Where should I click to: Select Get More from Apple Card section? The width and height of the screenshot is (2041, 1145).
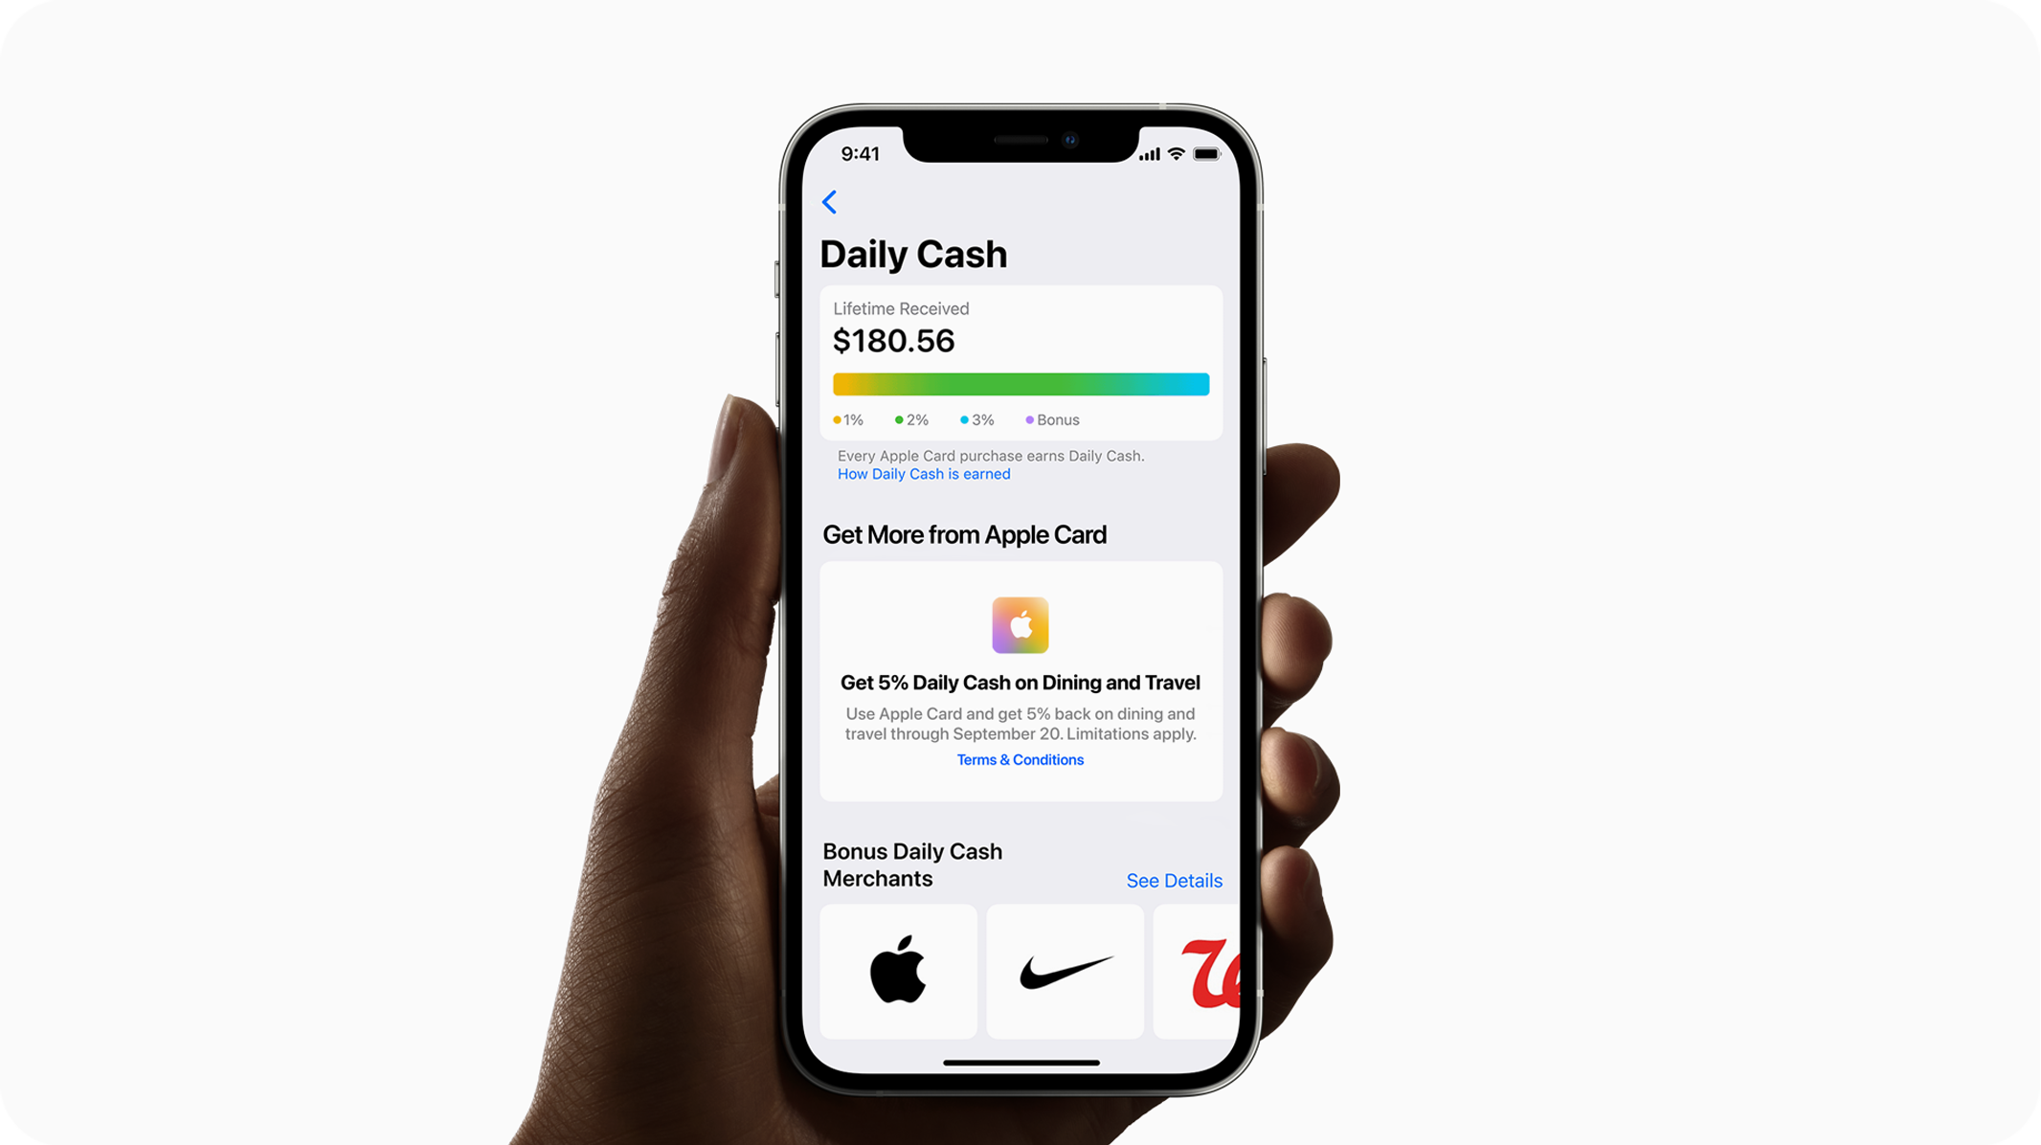click(1020, 659)
